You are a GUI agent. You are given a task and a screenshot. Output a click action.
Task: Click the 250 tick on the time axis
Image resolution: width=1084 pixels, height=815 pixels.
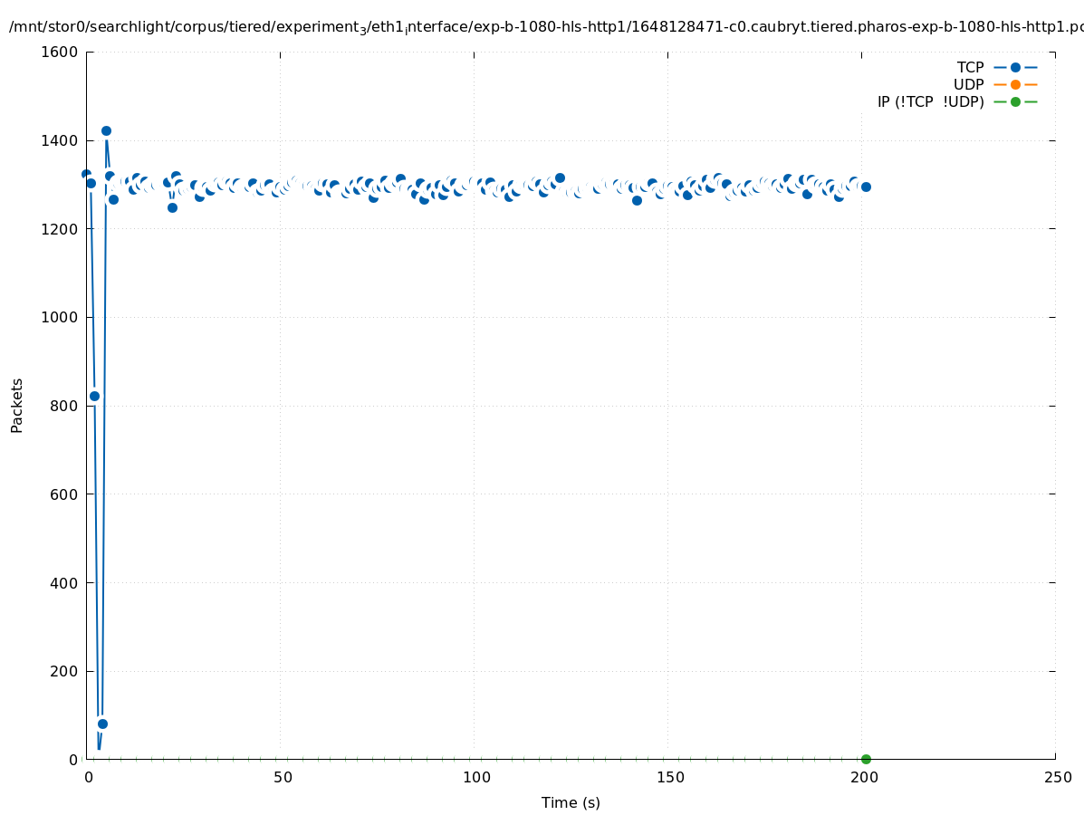pyautogui.click(x=1056, y=777)
